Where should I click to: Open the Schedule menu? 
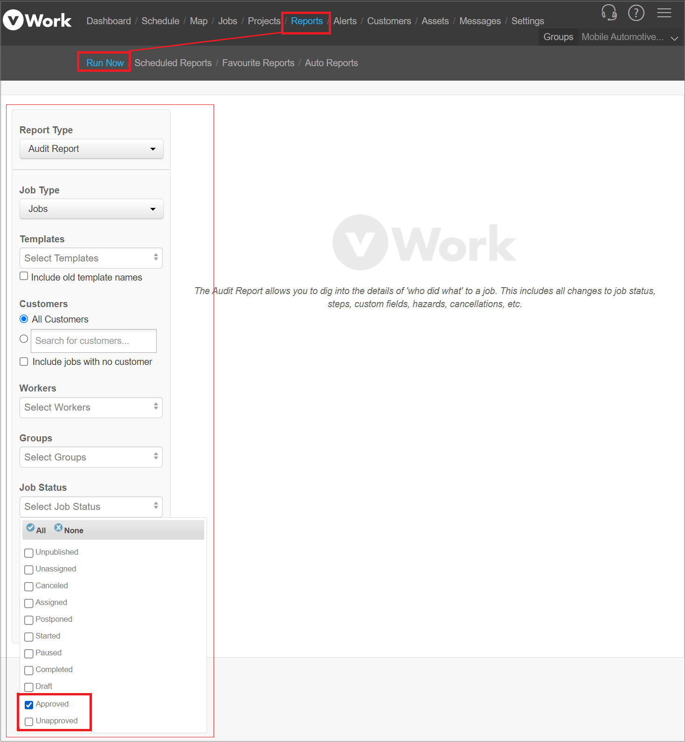[x=160, y=21]
